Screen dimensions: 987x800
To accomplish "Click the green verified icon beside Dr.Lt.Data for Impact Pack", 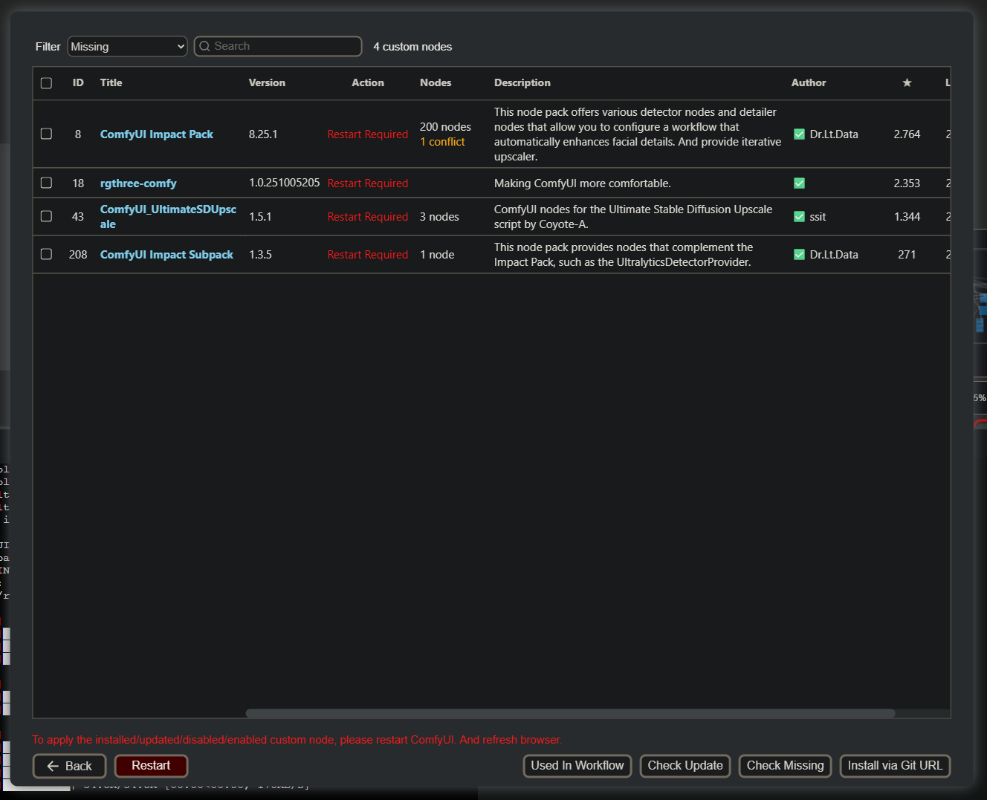I will (x=799, y=134).
